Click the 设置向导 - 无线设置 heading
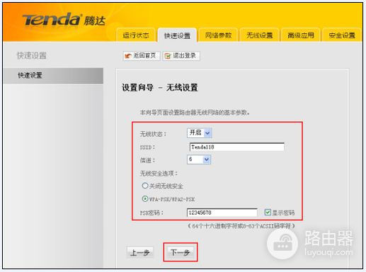Viewport: 366px width, 272px height. click(160, 88)
